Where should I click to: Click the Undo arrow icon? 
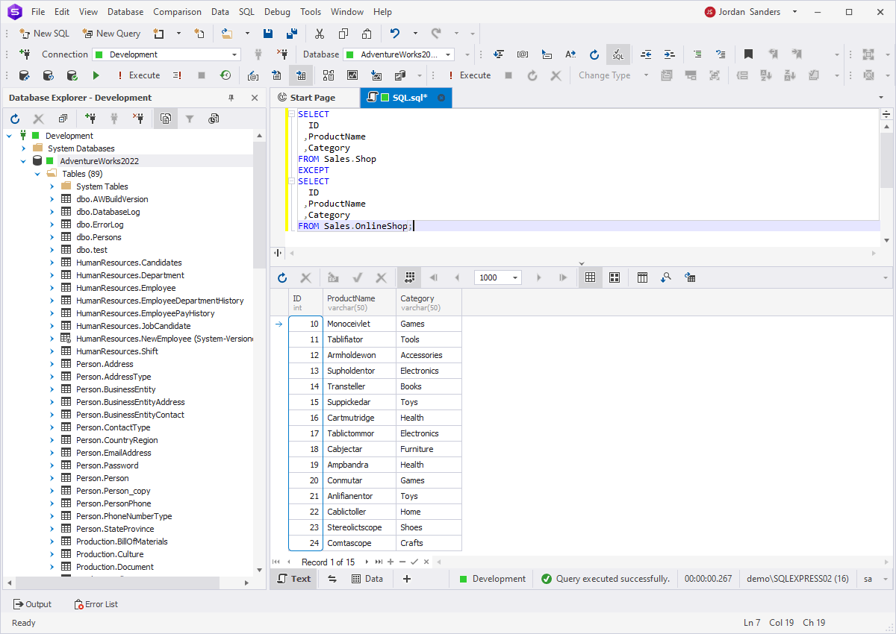coord(395,33)
